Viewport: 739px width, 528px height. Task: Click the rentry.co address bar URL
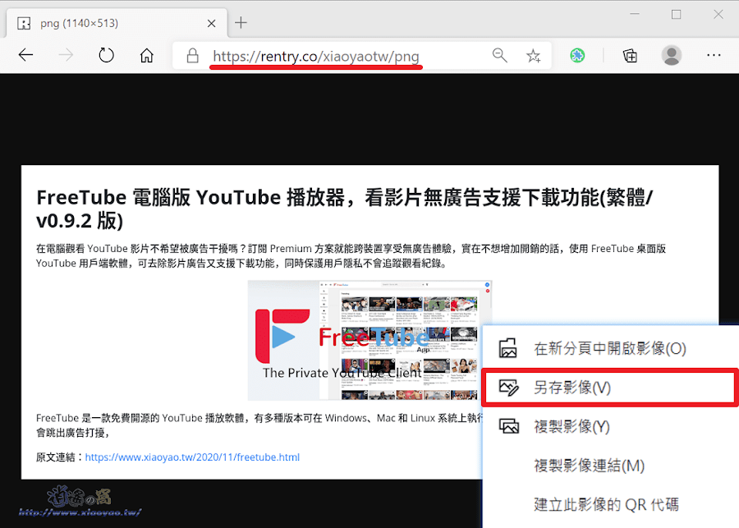315,55
